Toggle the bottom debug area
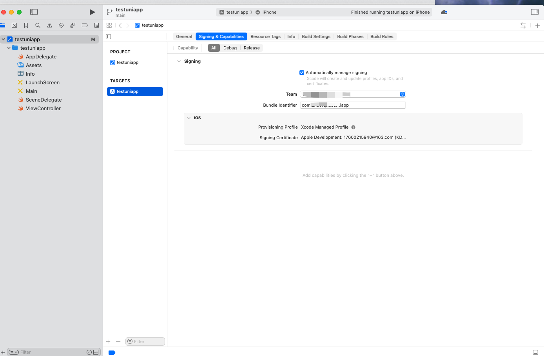 pos(535,352)
